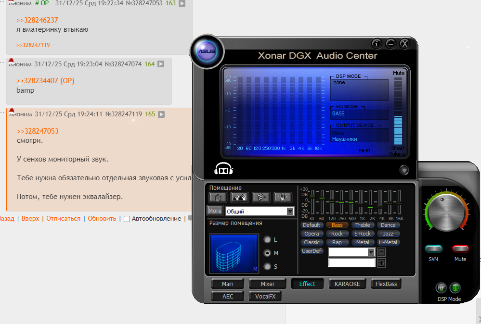Apply the Jazz EQ preset
Viewport: 481px width, 324px height.
tap(388, 234)
